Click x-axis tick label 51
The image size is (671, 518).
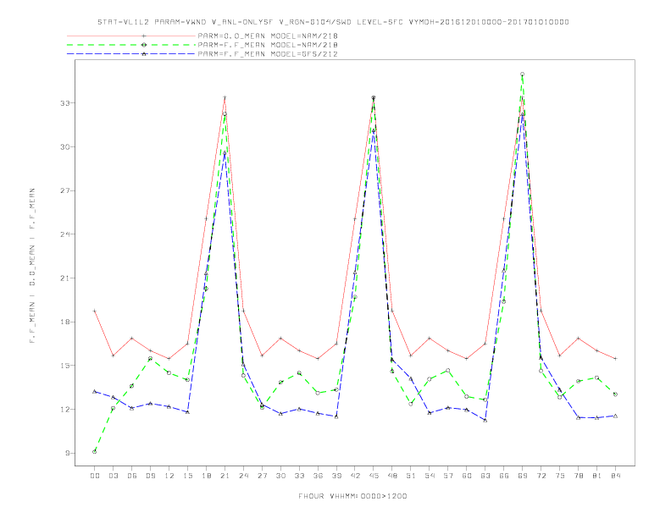point(411,476)
